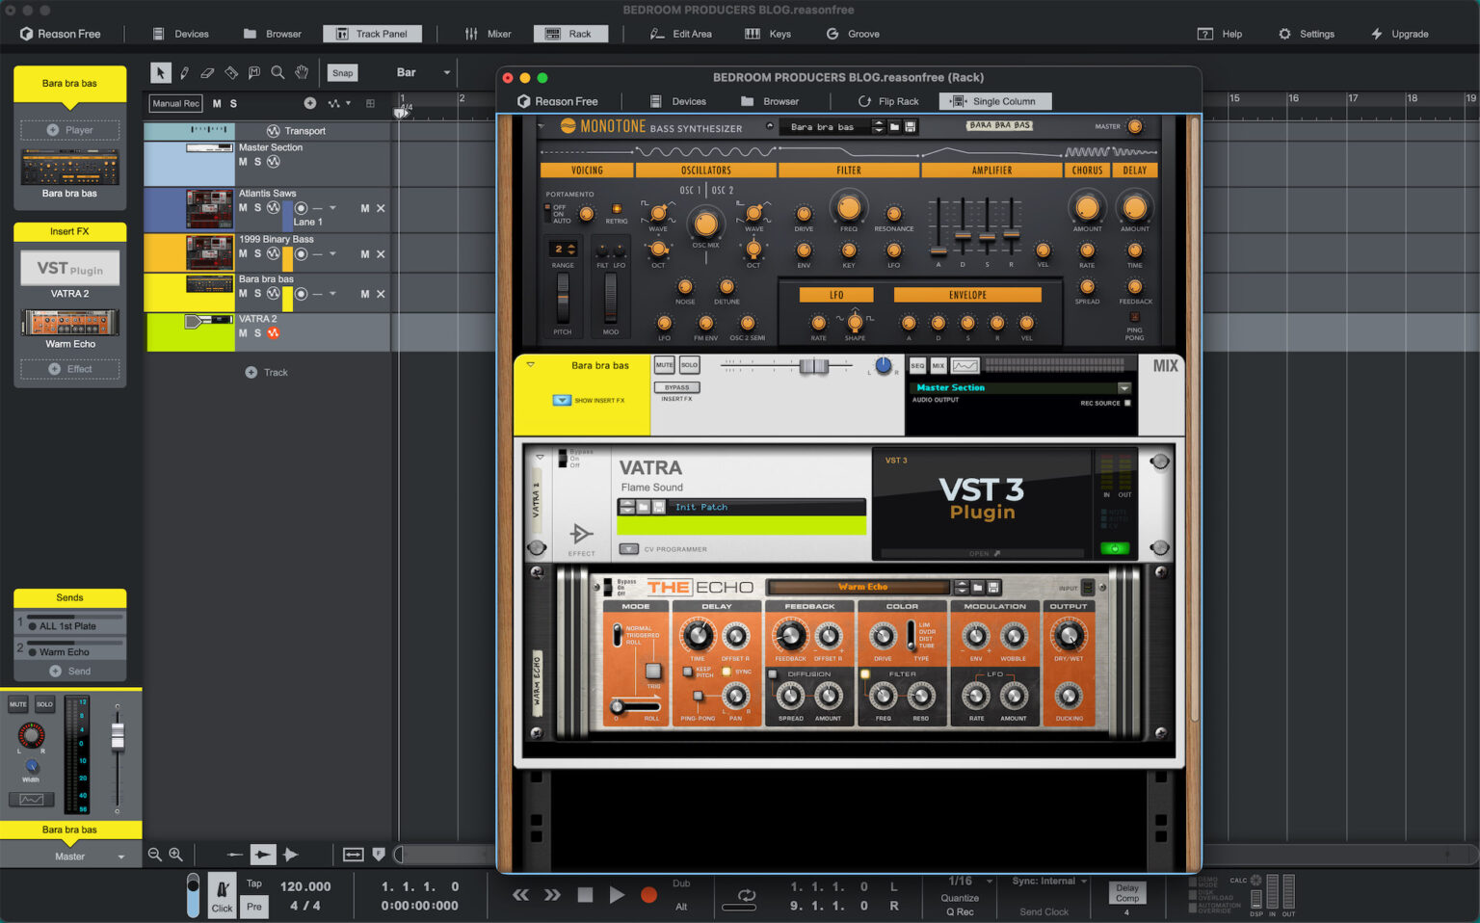This screenshot has height=923, width=1480.
Task: Show the Keys on-screen piano
Action: (768, 34)
